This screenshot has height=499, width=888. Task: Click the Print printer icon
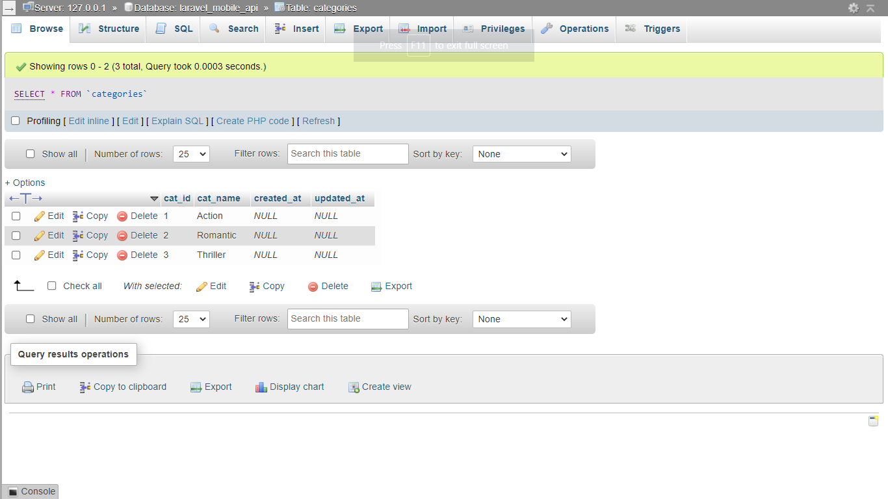click(x=28, y=387)
